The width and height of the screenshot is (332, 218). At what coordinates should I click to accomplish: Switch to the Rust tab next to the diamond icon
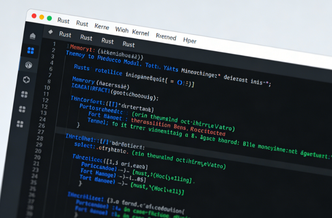click(65, 34)
